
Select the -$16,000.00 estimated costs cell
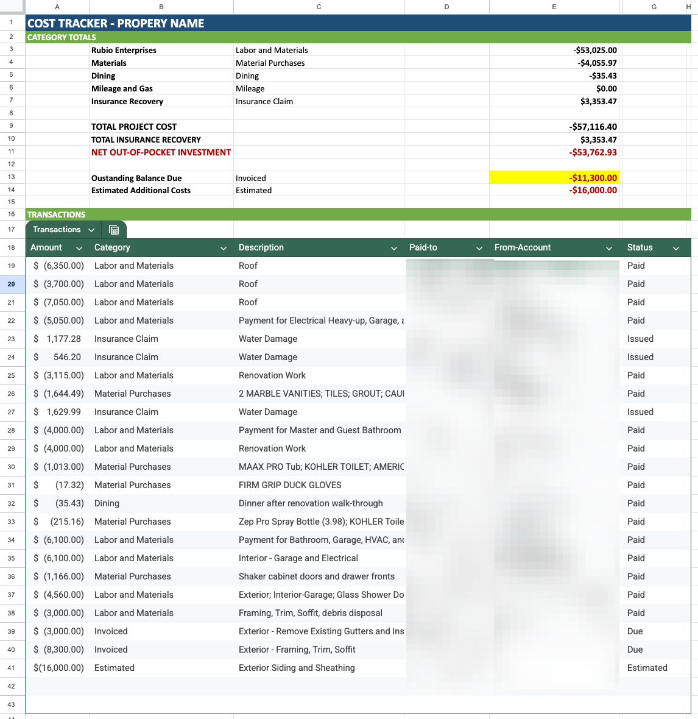pyautogui.click(x=554, y=190)
